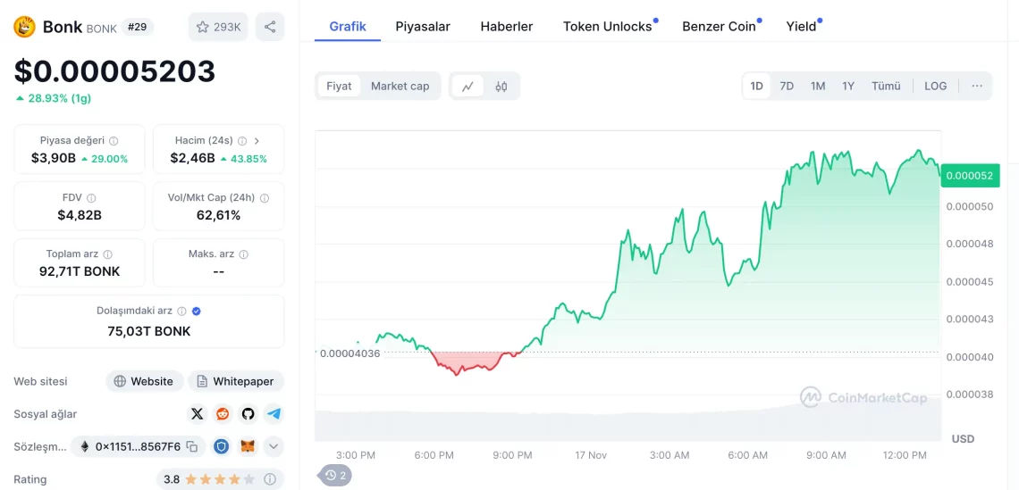Switch the chart to candlestick view
The image size is (1019, 490).
501,87
